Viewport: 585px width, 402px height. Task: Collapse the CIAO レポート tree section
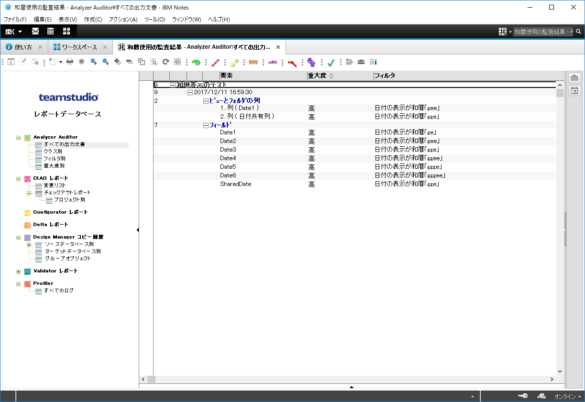19,179
